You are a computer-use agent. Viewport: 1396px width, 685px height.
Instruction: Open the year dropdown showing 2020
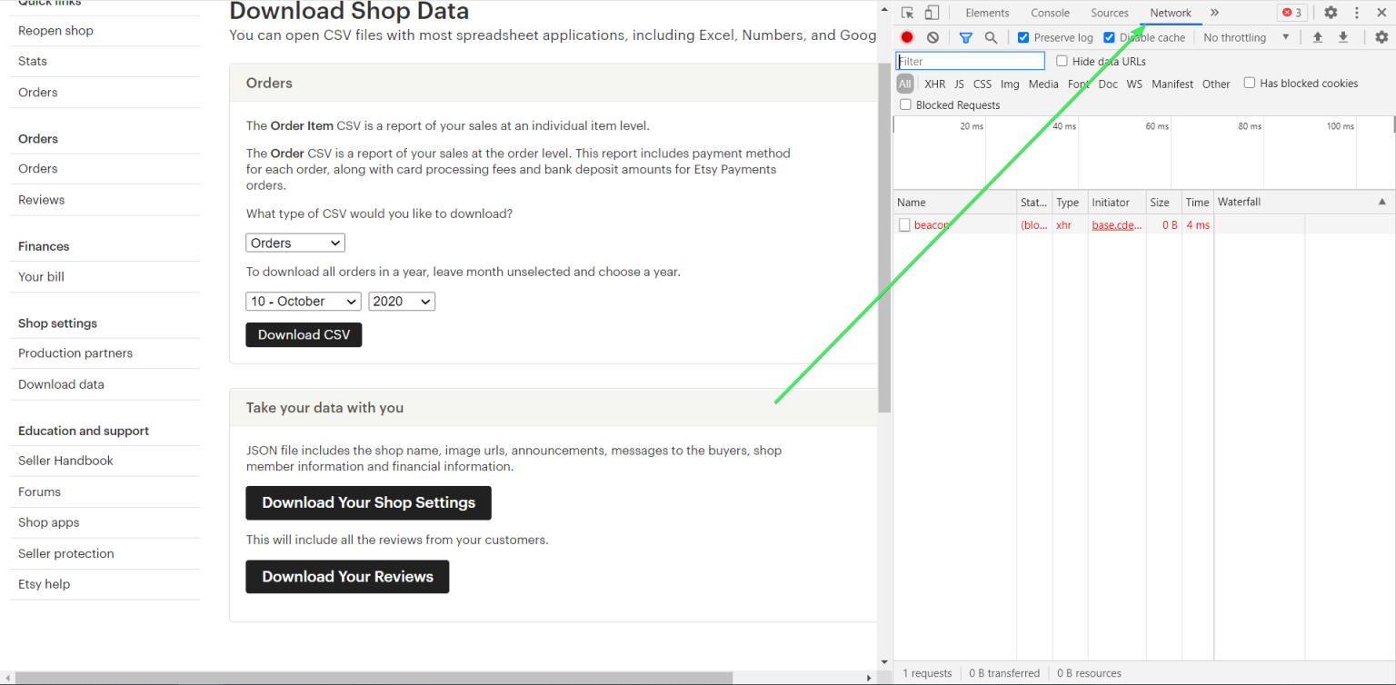[x=401, y=301]
